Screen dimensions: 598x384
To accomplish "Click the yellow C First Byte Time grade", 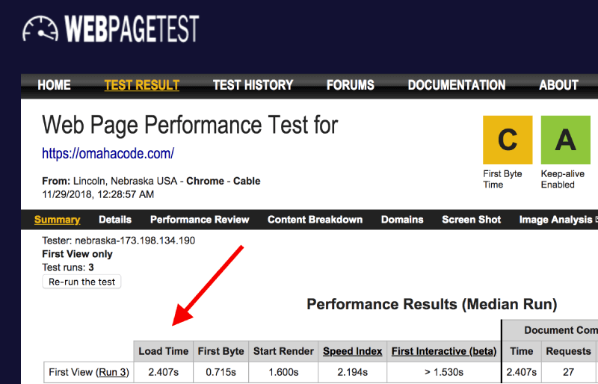I will point(508,140).
